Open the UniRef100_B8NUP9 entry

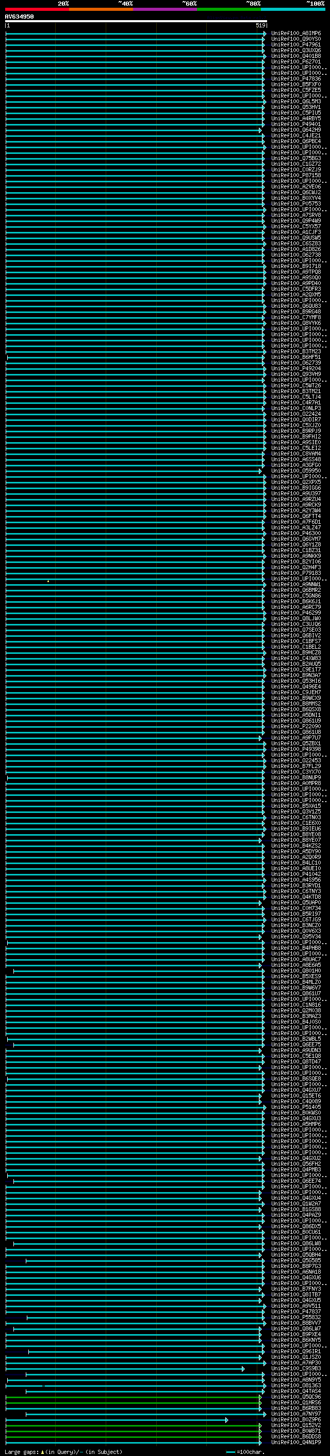(296, 777)
